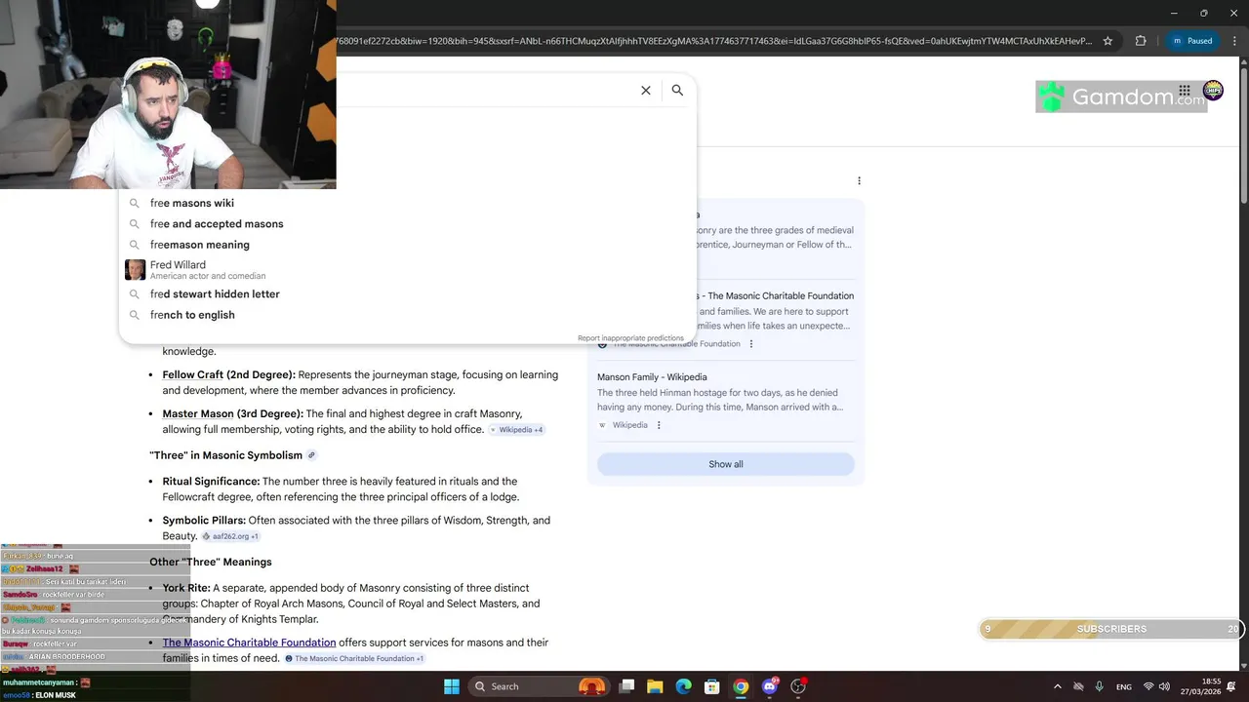Launch Microsoft Edge from the taskbar
This screenshot has width=1249, height=702.
[684, 686]
